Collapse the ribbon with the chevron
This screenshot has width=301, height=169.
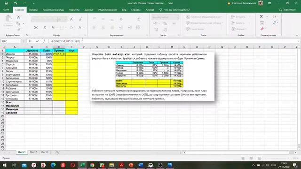[x=297, y=36]
